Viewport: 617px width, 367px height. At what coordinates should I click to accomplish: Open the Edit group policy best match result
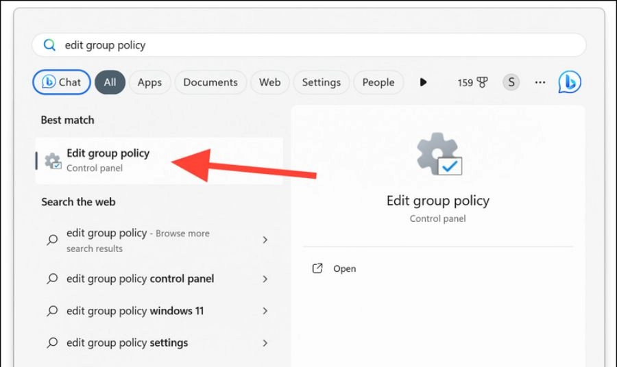pos(159,161)
